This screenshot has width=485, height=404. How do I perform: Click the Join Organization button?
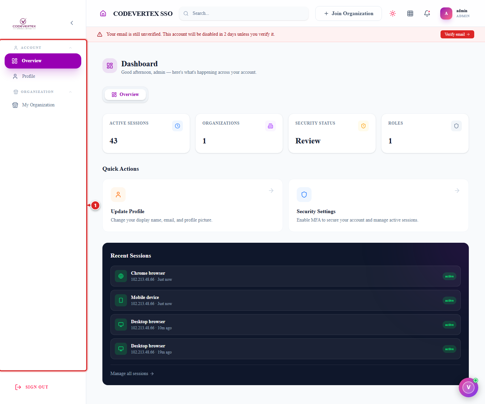pyautogui.click(x=349, y=13)
